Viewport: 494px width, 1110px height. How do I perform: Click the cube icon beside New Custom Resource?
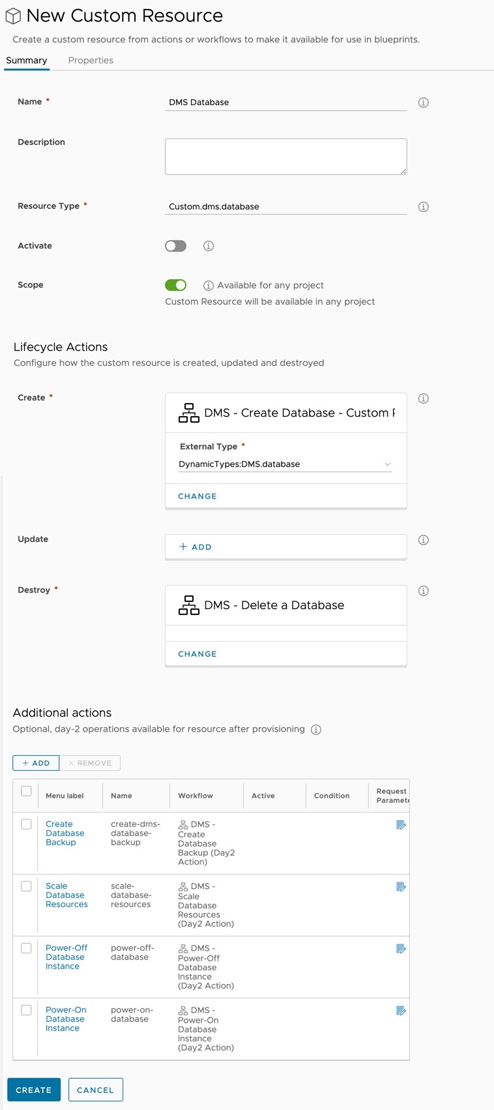point(13,16)
